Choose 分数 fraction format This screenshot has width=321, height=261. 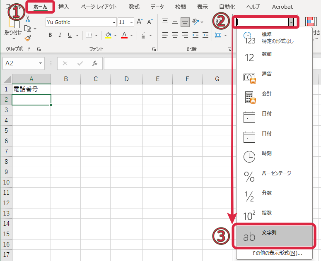coord(274,196)
